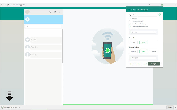177x110 pixels.
Task: Select Non-Phone Contacts Only option
Action: [x=130, y=24]
